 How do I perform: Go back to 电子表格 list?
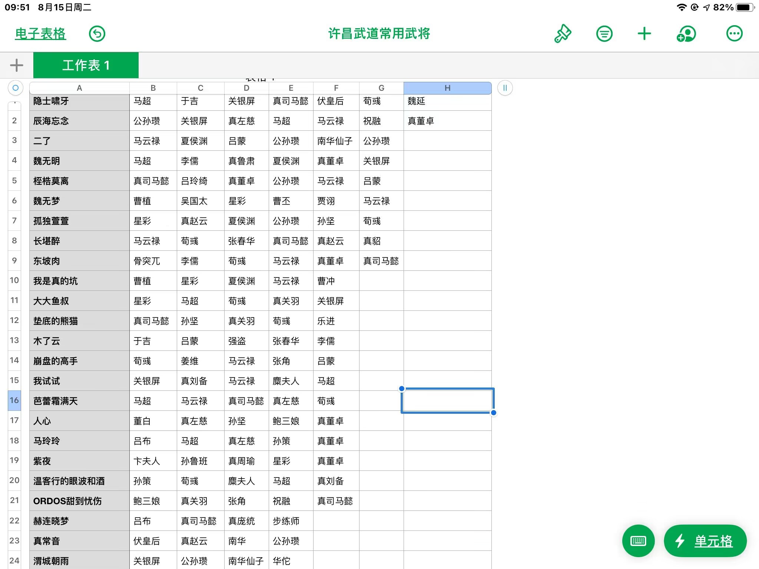(40, 34)
